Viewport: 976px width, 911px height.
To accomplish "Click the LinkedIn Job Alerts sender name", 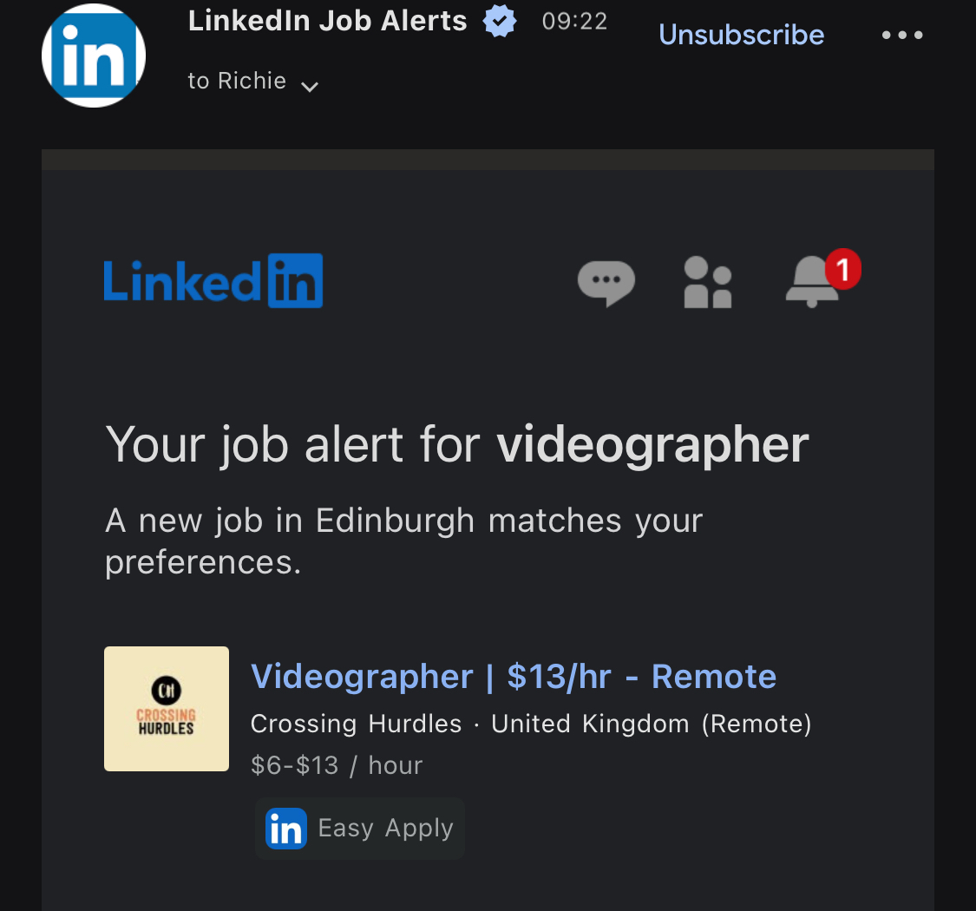I will point(328,21).
